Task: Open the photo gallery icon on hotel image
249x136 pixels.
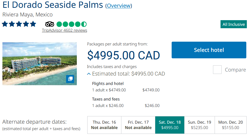Action: point(70,79)
